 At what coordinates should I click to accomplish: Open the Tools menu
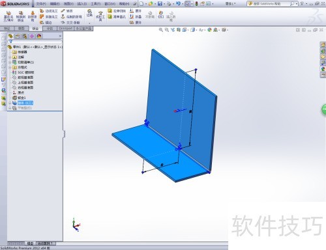[x=96, y=4]
